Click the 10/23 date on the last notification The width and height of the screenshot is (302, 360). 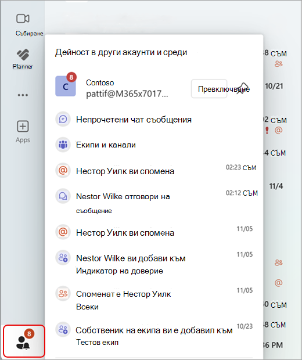tap(245, 326)
